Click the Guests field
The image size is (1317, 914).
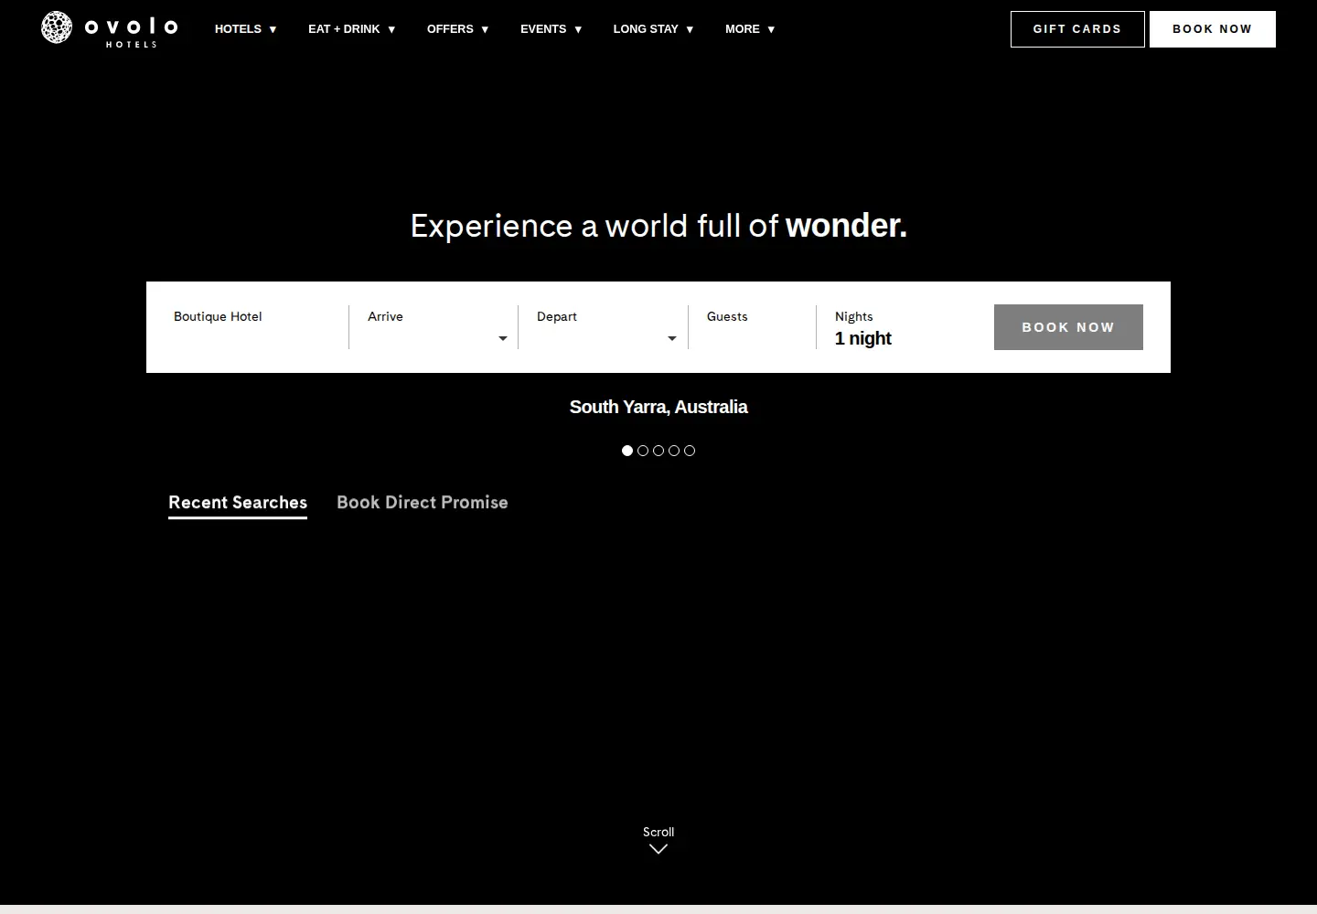pos(752,327)
